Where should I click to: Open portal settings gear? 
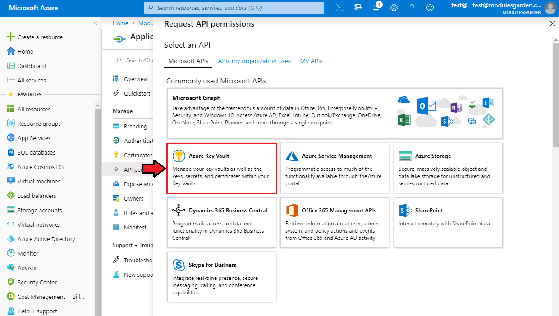click(394, 8)
